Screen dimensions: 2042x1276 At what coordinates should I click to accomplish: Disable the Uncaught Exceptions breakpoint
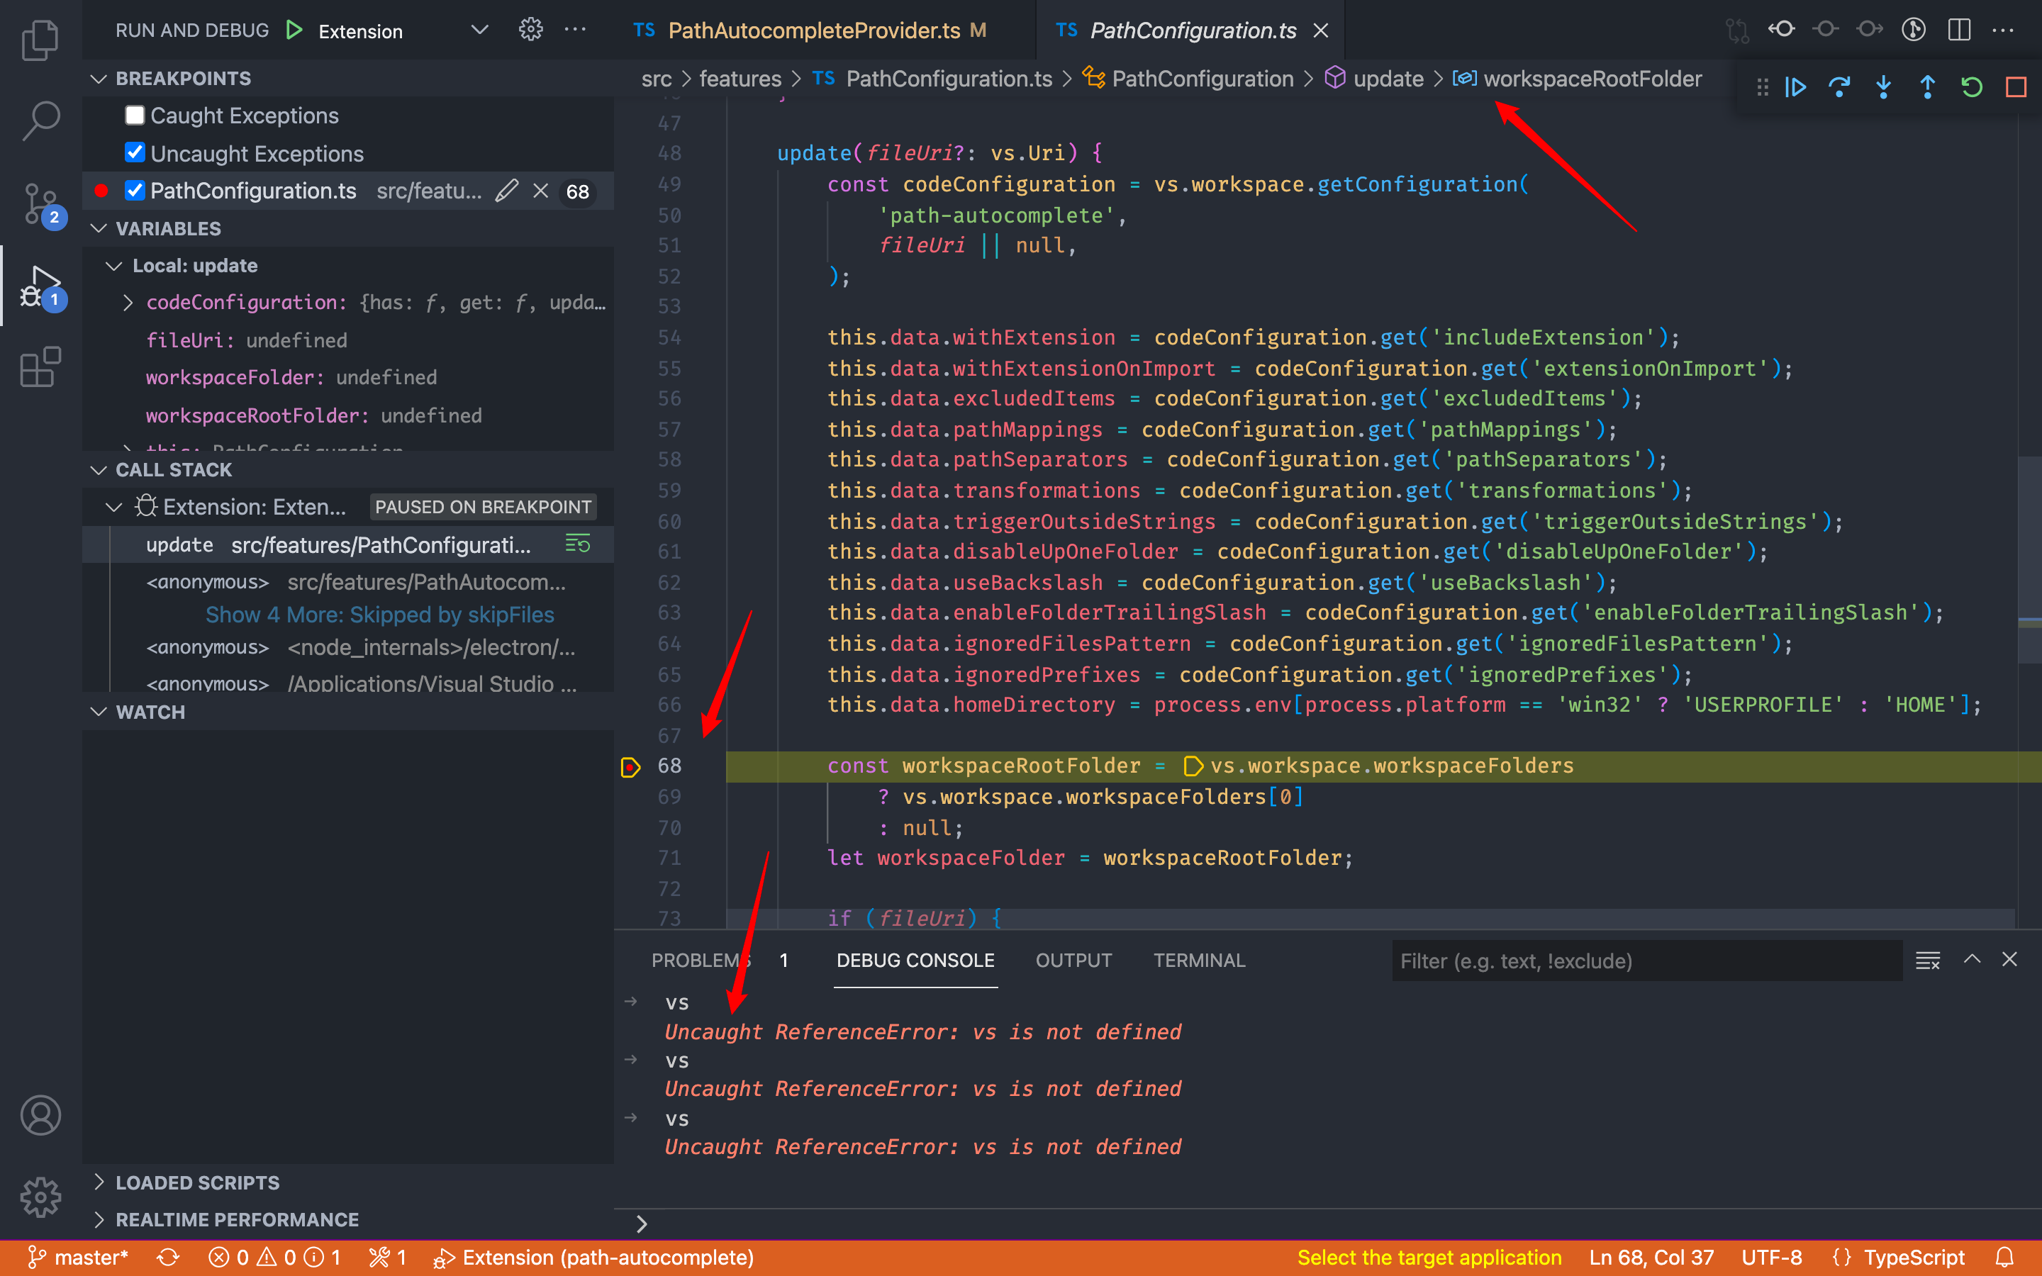tap(135, 152)
